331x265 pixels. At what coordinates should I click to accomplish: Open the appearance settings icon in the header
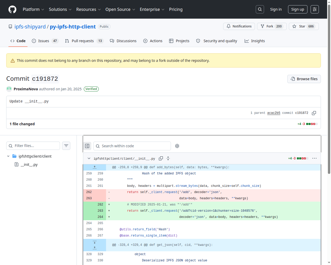pos(315,9)
